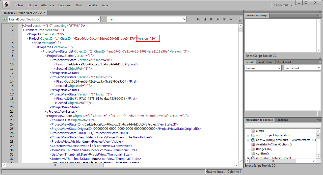Click the editor horizontal scroll left arrow
Screen dimensions: 323x175
click(4, 165)
